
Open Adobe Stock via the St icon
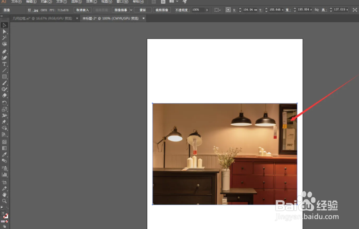[x=163, y=2]
